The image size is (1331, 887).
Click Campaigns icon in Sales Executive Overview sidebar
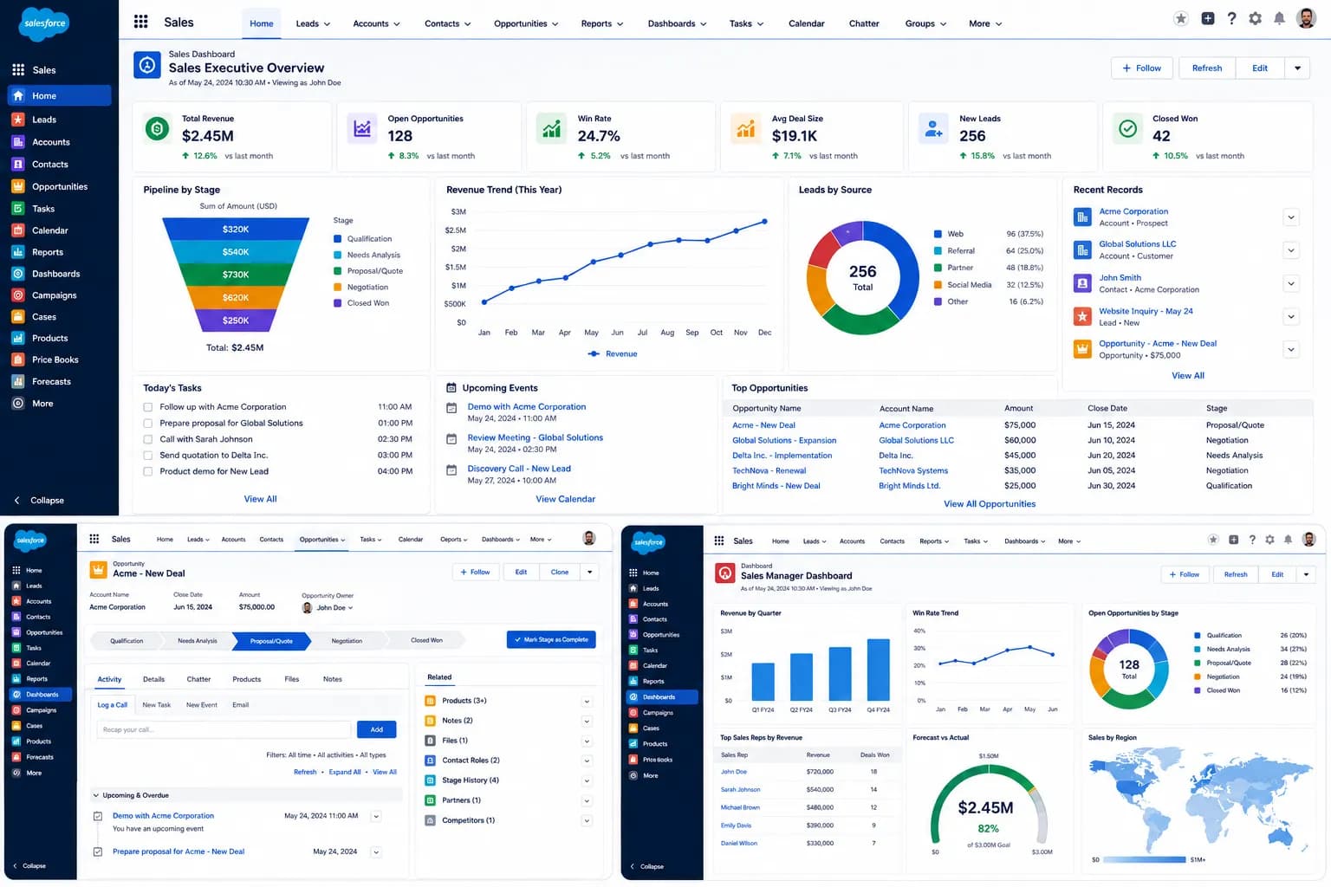coord(17,295)
